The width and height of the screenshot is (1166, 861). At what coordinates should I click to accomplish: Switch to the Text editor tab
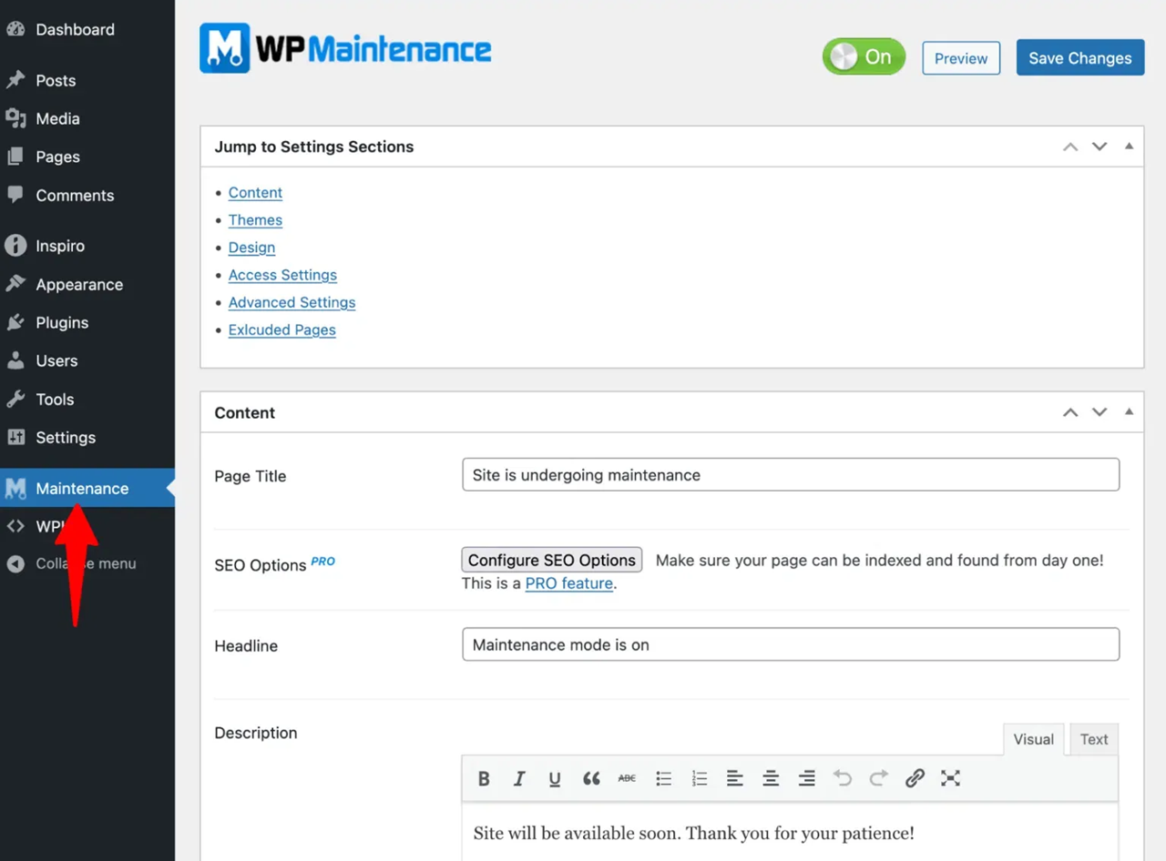pyautogui.click(x=1093, y=739)
